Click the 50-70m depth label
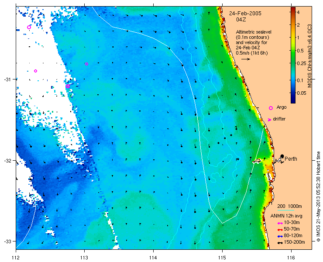This screenshot has height=262, width=323. 292,229
